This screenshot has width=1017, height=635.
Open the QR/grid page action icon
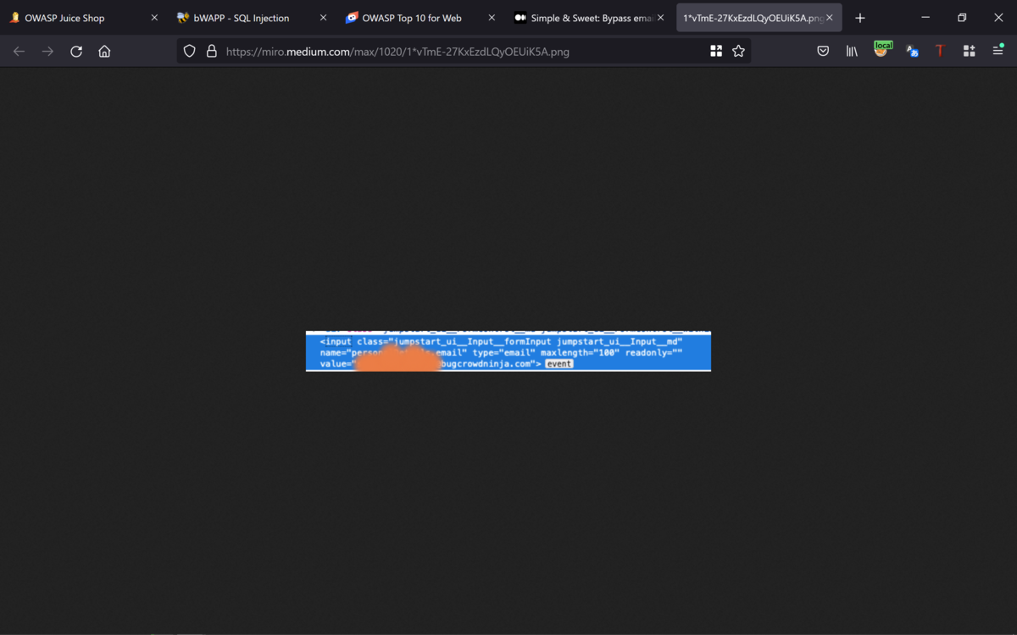[716, 52]
